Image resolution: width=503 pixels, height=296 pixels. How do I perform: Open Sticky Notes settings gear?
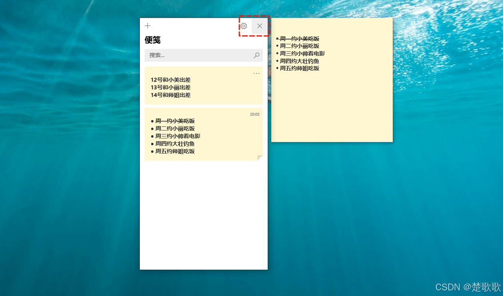(x=244, y=26)
